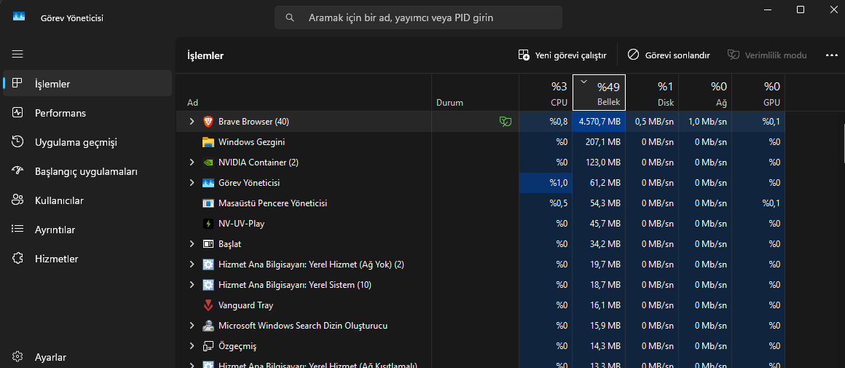
Task: Expand the Brave Browser (40) group
Action: pos(192,122)
